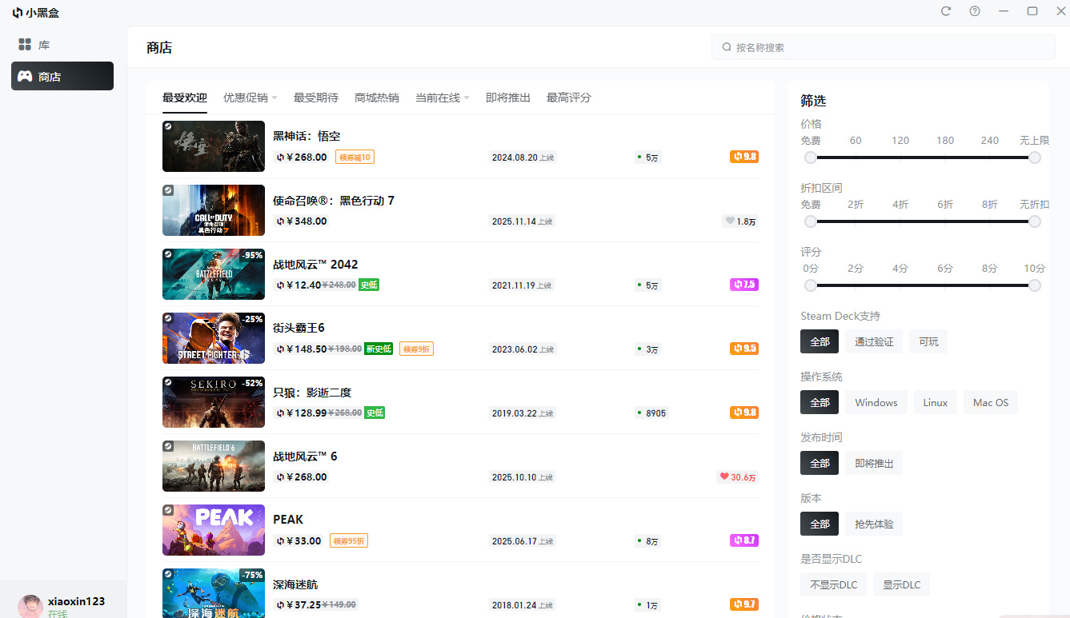
Task: Open the Call of Duty cover thumbnail
Action: point(214,210)
